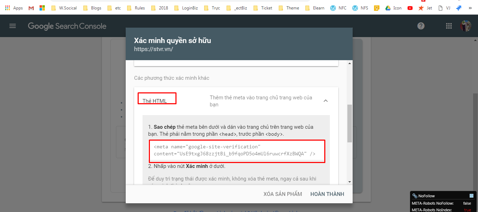Image resolution: width=478 pixels, height=212 pixels.
Task: Click the Google Search Console logo
Action: point(67,26)
